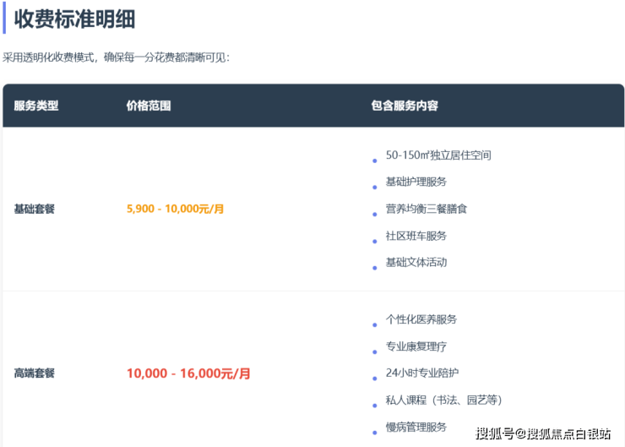Click the 搜狐号@搜狐焦点白银站 watermark
The height and width of the screenshot is (447, 625).
coord(542,434)
